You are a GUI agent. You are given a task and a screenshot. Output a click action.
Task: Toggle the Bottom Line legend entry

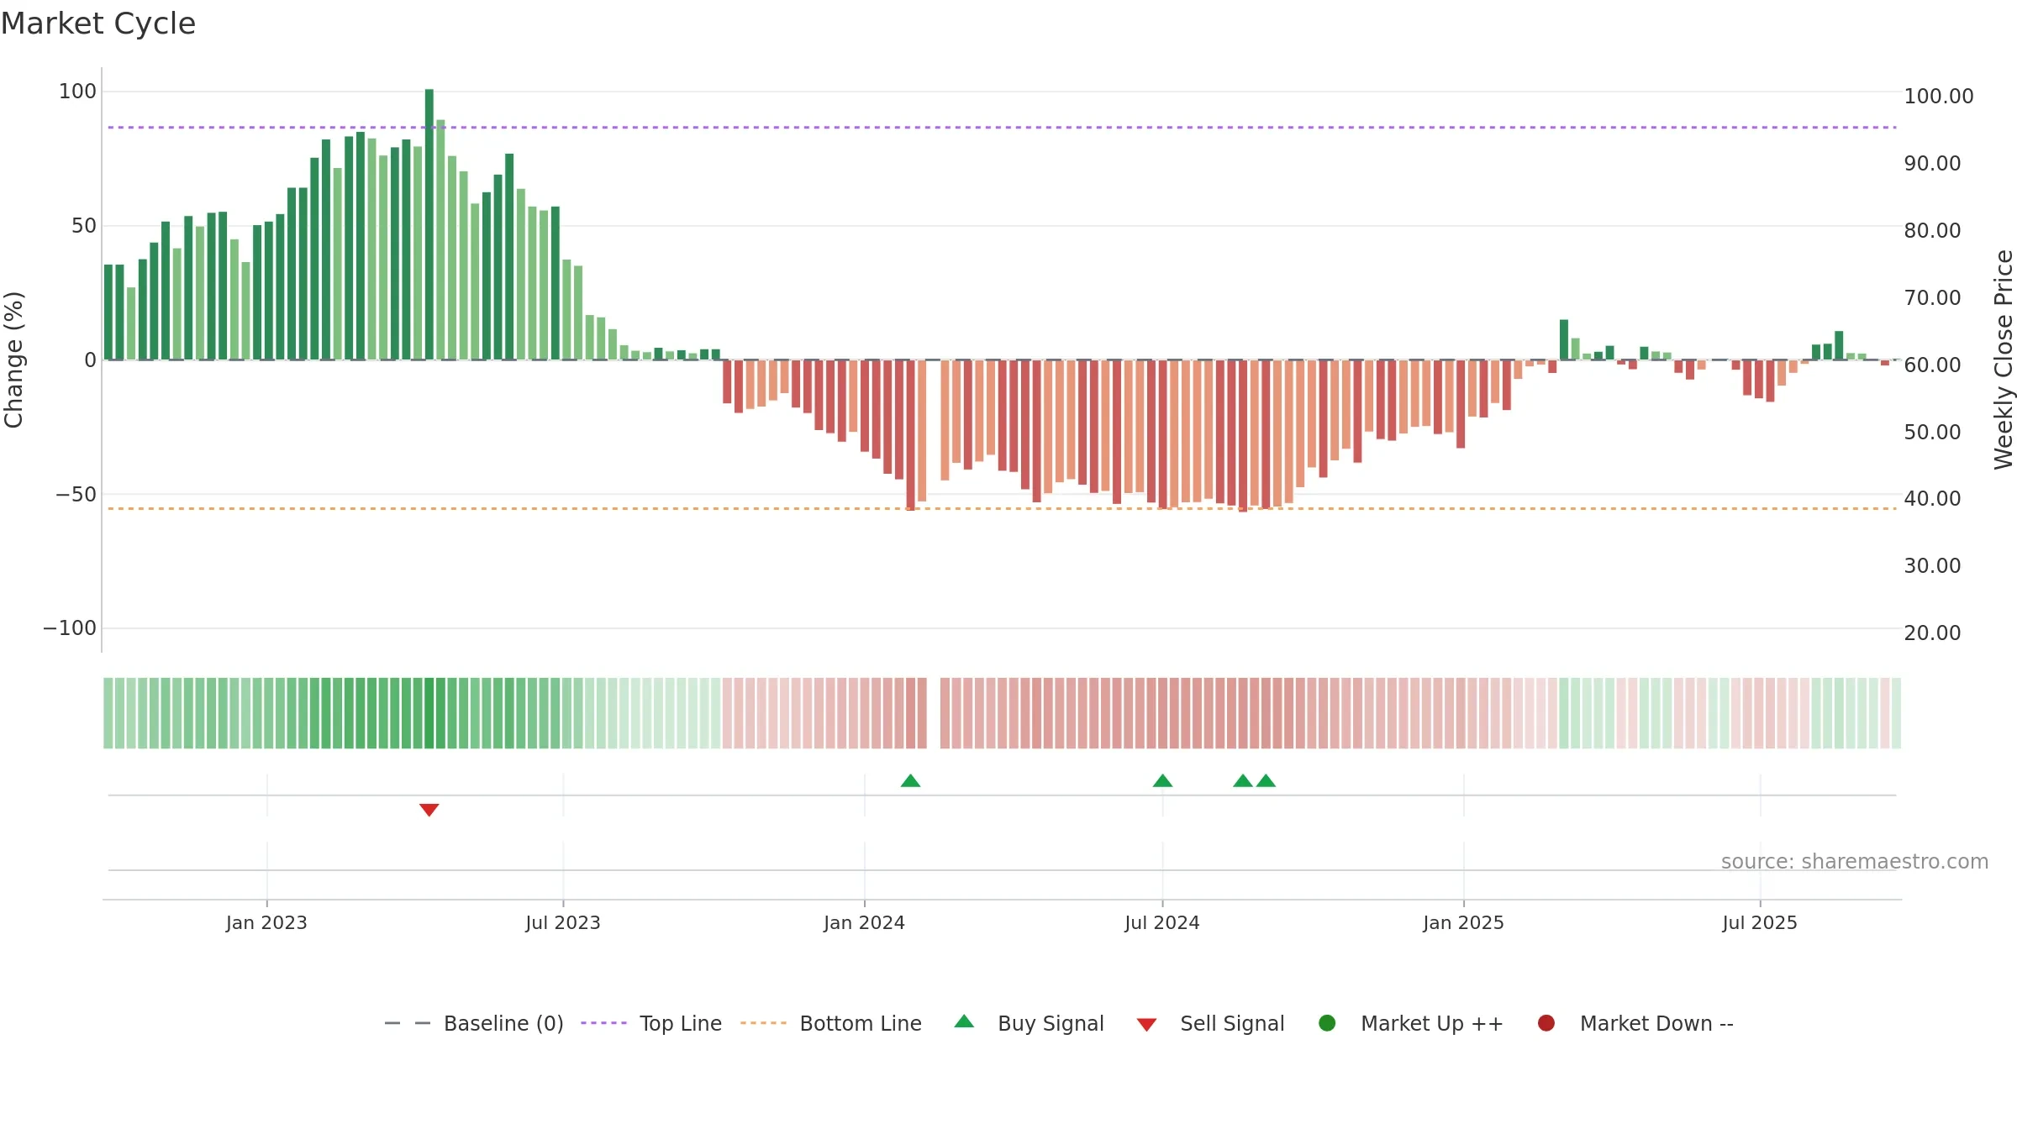click(830, 1023)
